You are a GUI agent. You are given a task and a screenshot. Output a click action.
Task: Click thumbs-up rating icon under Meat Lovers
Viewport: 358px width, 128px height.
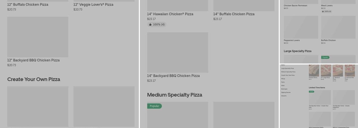[323, 12]
